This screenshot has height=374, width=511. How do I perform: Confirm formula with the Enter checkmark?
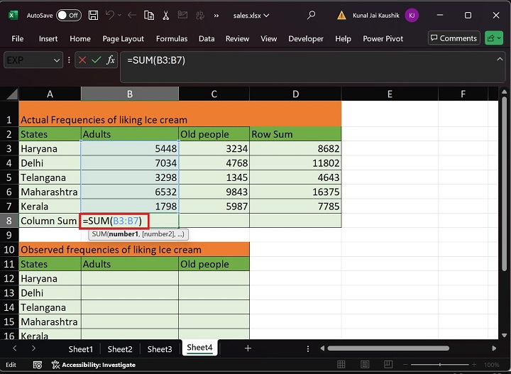click(97, 60)
